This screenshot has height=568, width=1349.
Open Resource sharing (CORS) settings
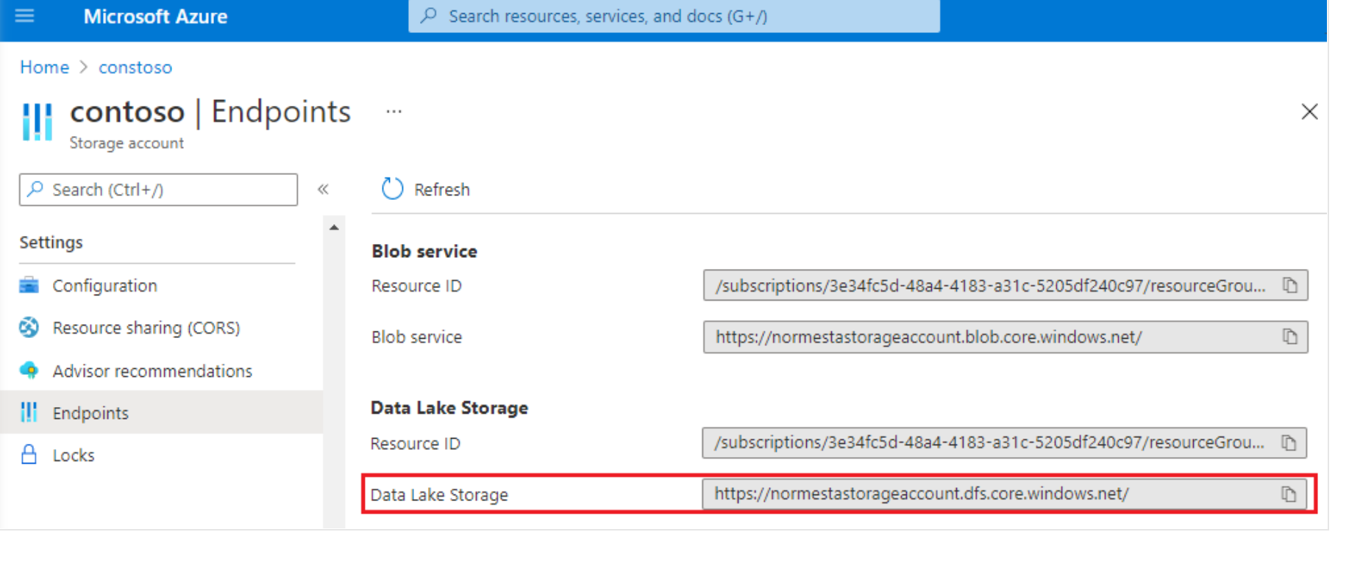point(146,328)
